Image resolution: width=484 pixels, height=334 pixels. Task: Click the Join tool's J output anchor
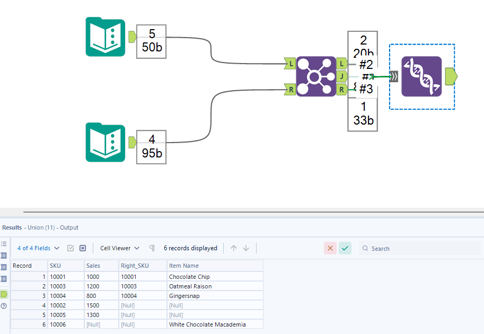(342, 76)
